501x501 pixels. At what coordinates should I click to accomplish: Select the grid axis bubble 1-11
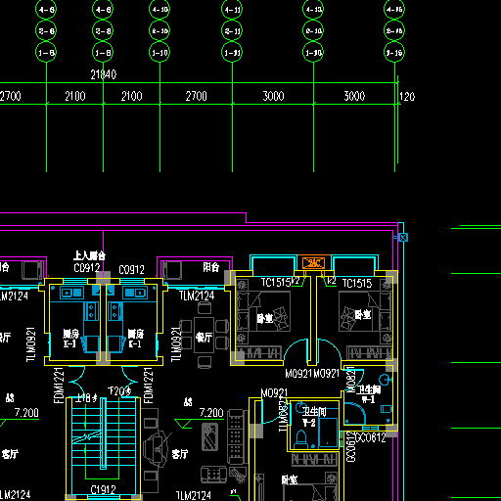point(232,52)
